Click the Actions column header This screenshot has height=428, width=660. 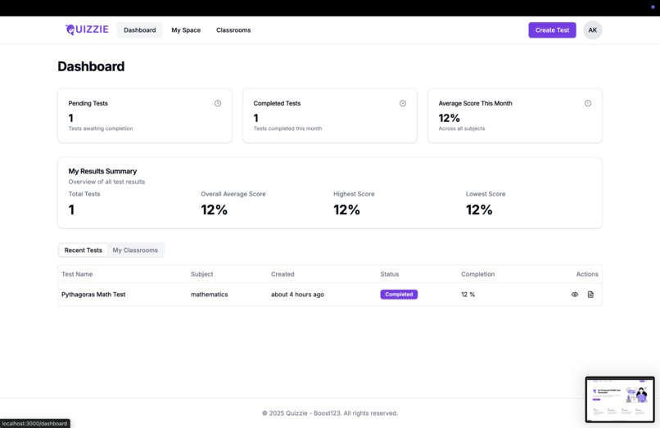tap(587, 274)
